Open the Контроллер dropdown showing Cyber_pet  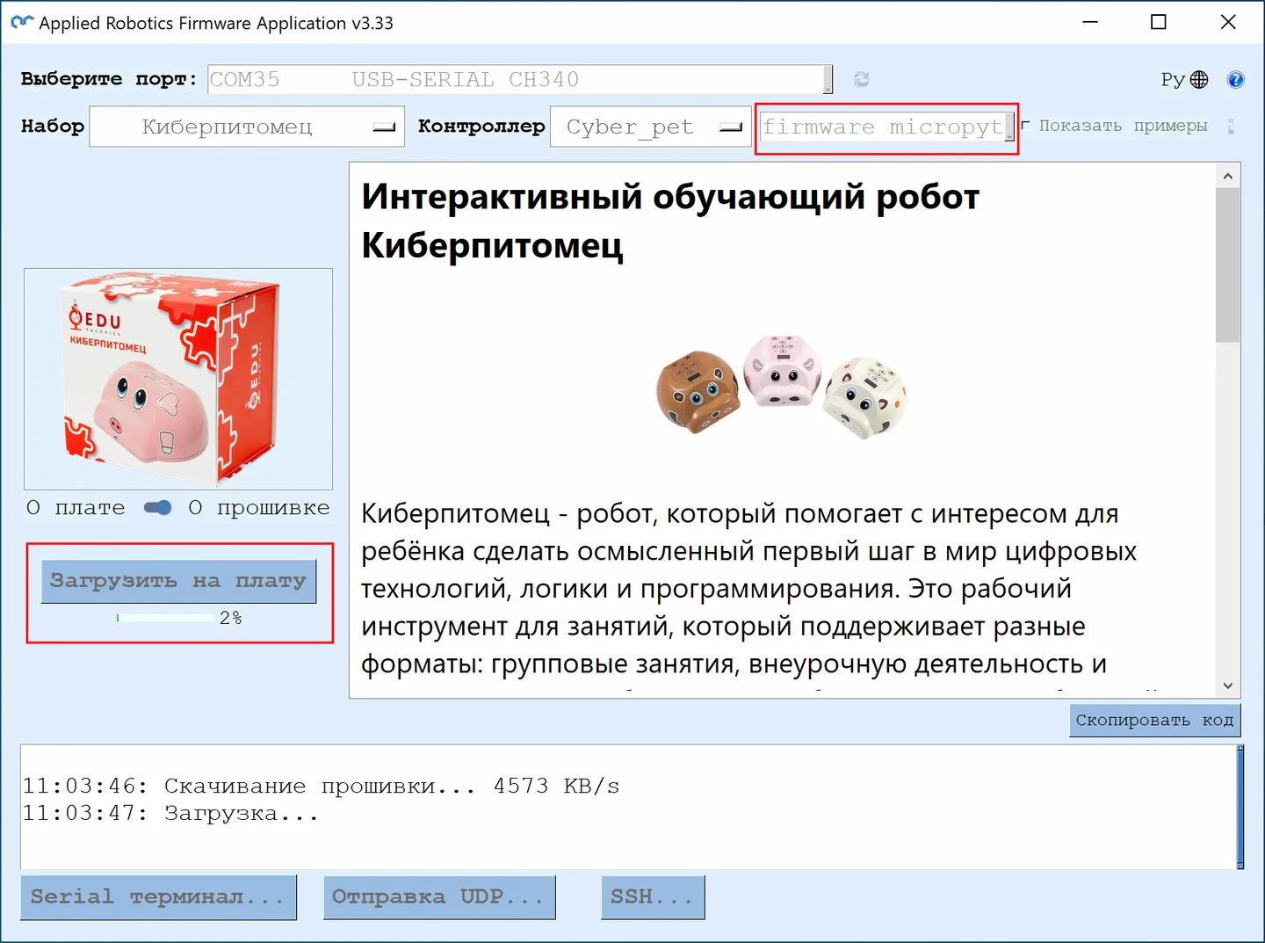click(x=650, y=127)
